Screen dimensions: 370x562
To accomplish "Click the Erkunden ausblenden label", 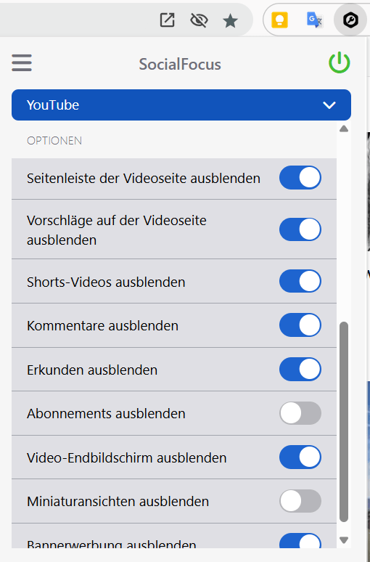I will tap(92, 370).
